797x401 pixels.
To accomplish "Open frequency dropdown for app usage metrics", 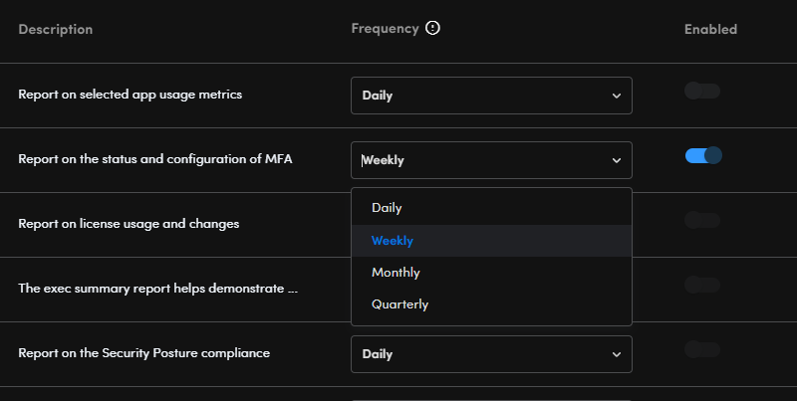I will click(490, 96).
